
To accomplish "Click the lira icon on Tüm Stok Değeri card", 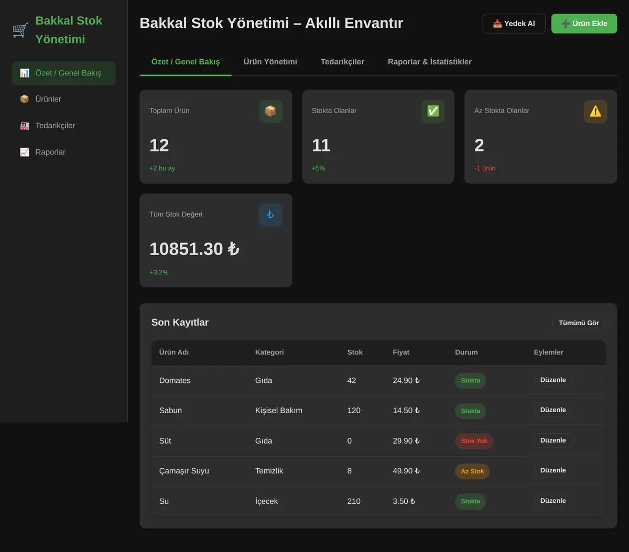I will click(270, 215).
